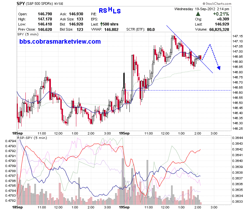Click the Volume figure 66,825,328
The height and width of the screenshot is (210, 248).
click(219, 30)
